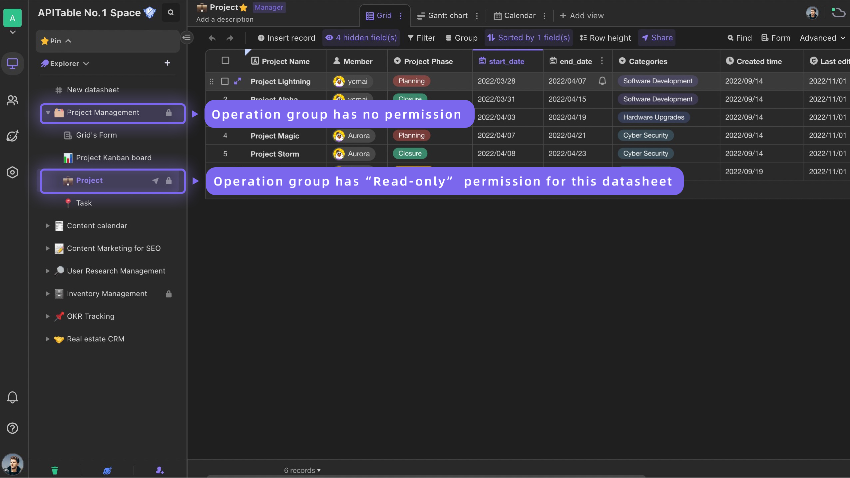The width and height of the screenshot is (850, 478).
Task: Open Project Kanban board node
Action: click(108, 158)
